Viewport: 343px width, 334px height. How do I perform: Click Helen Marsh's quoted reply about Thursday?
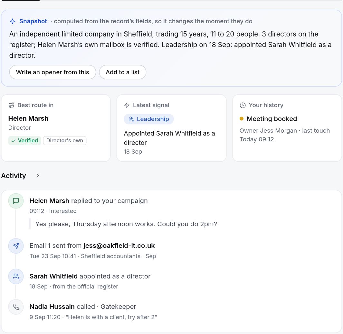tap(126, 224)
